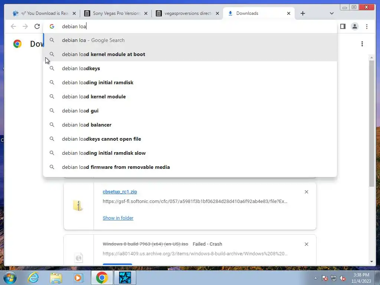Screen dimensions: 380x285
Task: Close the Downloads tab
Action: point(289,13)
